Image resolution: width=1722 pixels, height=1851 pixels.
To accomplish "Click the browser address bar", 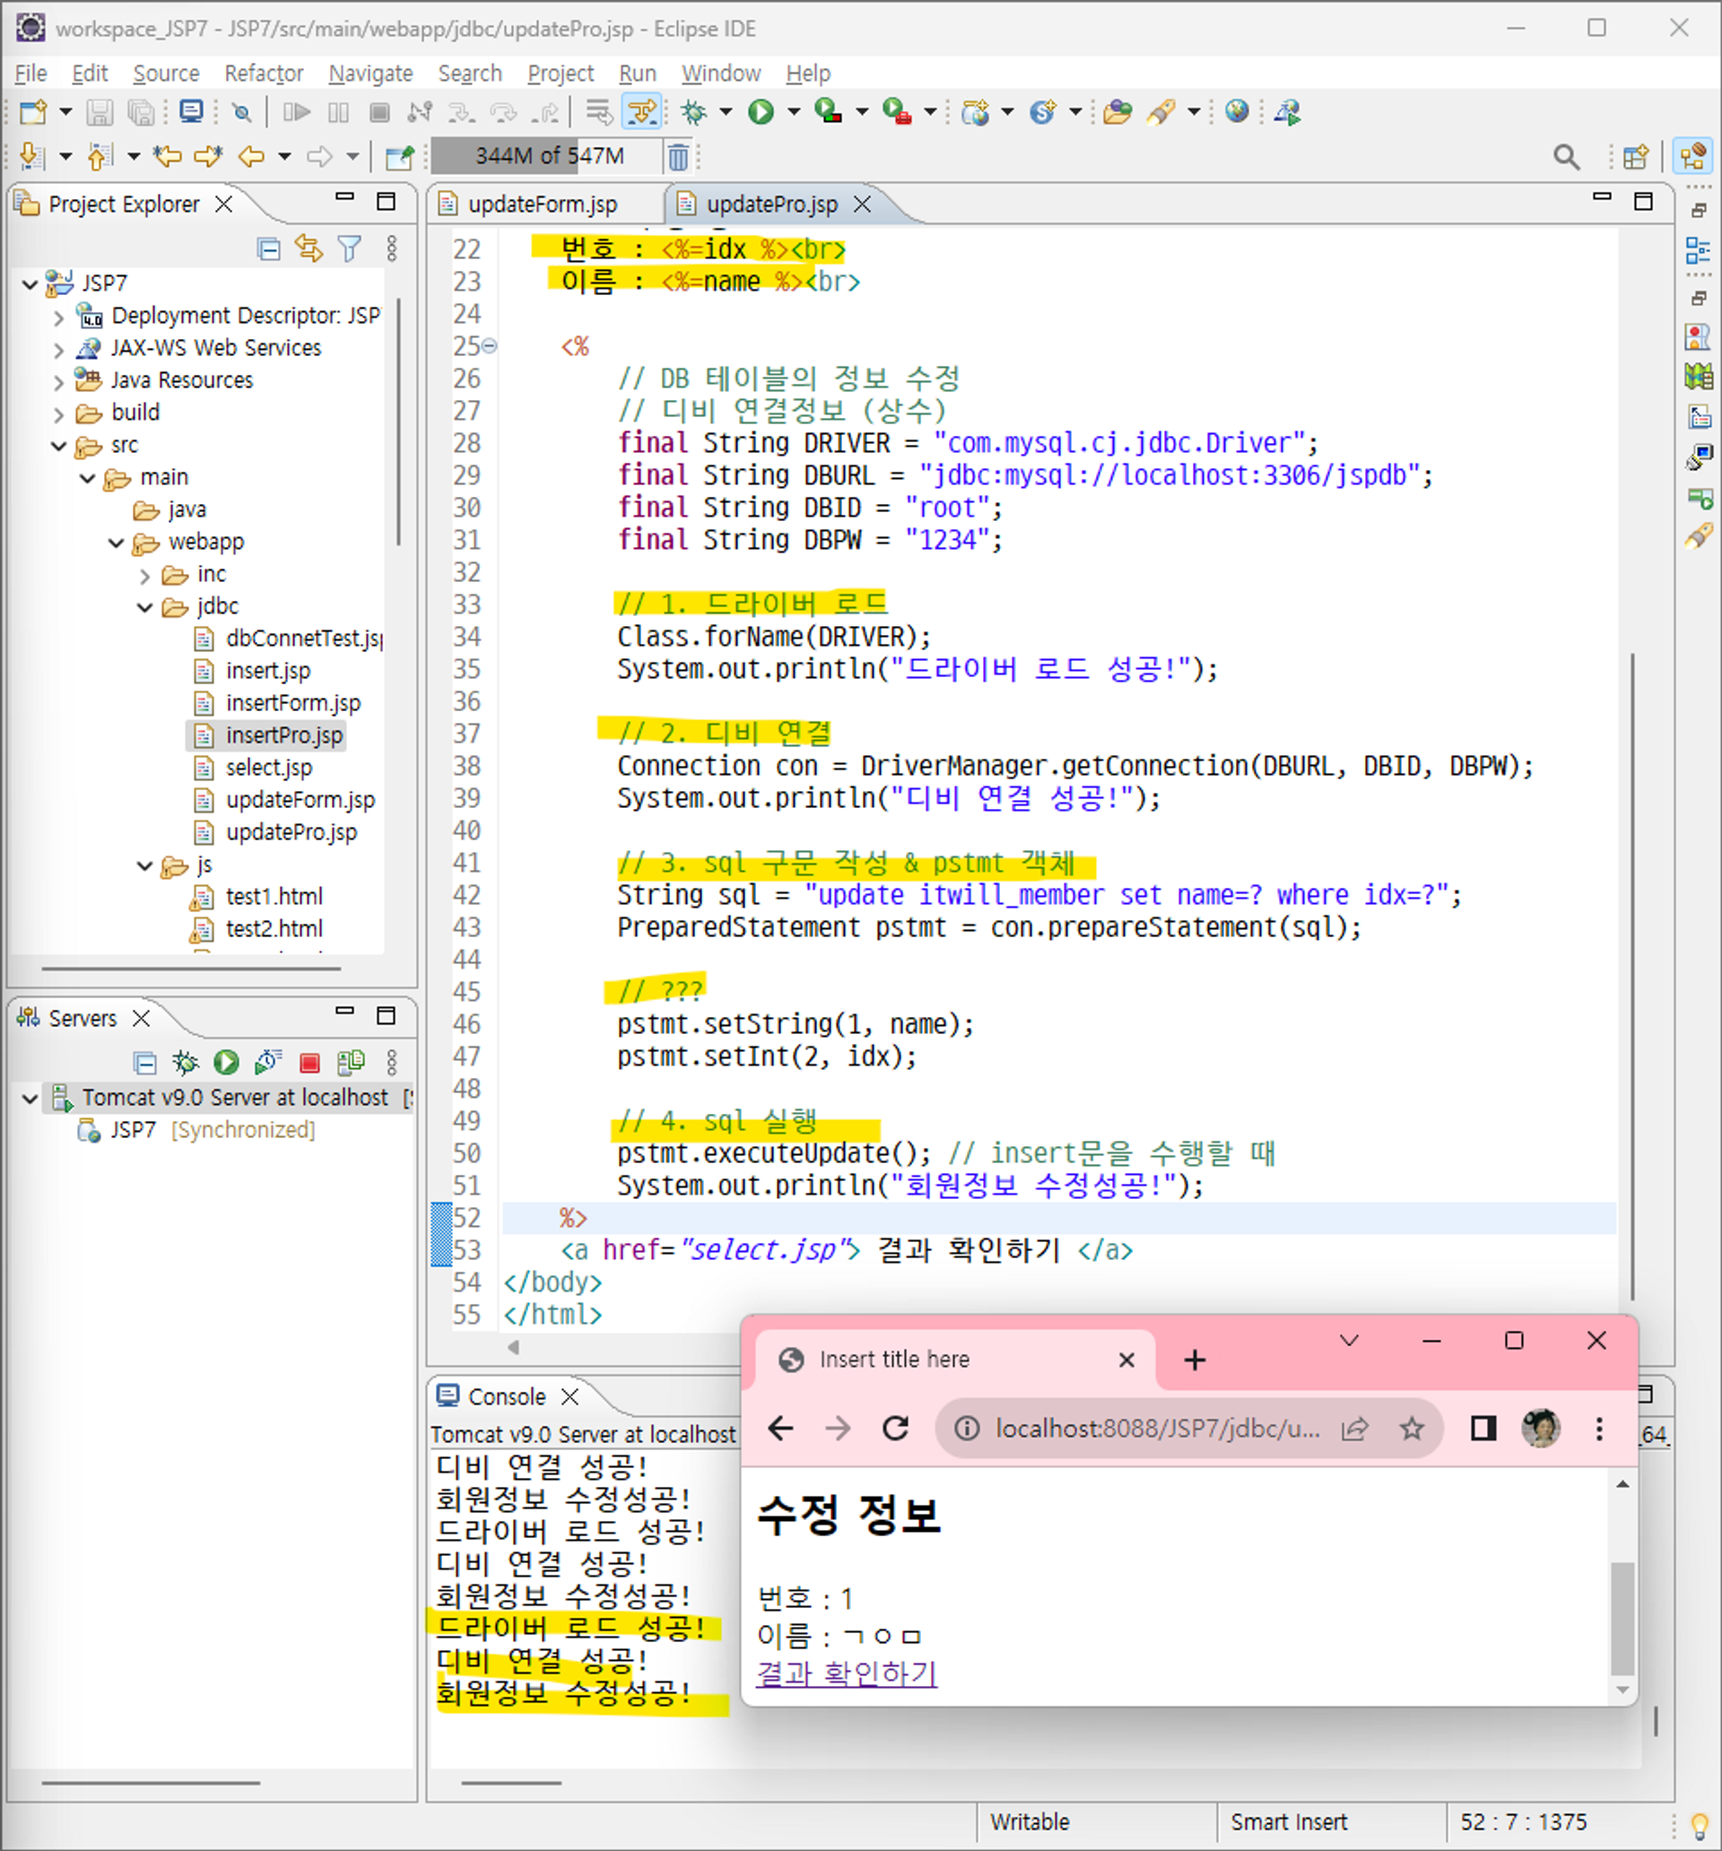I will coord(1156,1428).
